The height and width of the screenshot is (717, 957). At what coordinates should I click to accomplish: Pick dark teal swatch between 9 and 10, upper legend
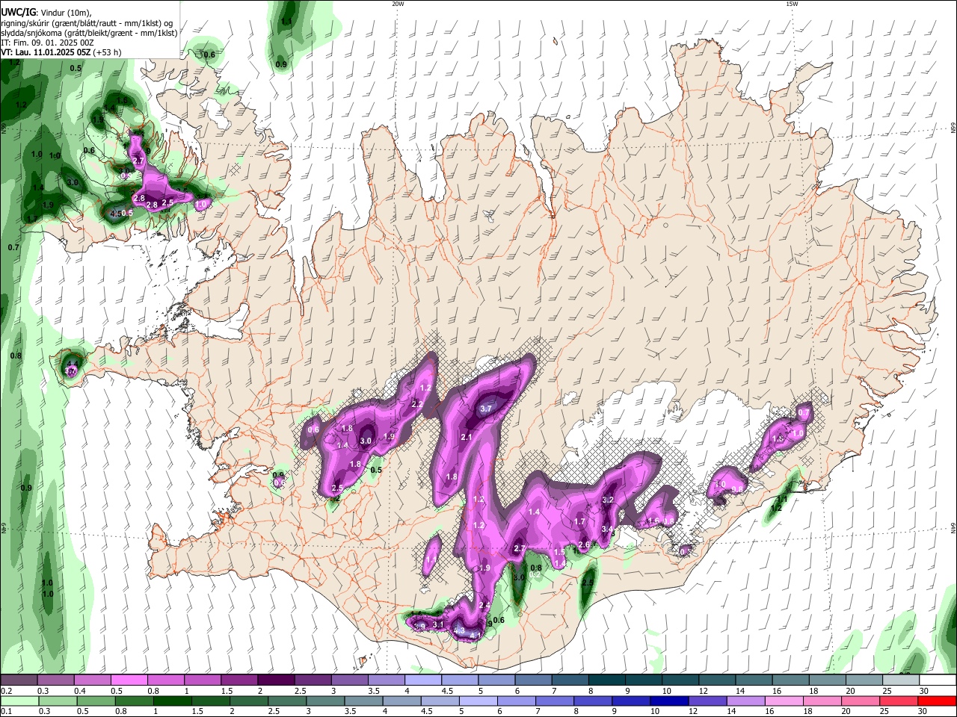click(x=643, y=680)
